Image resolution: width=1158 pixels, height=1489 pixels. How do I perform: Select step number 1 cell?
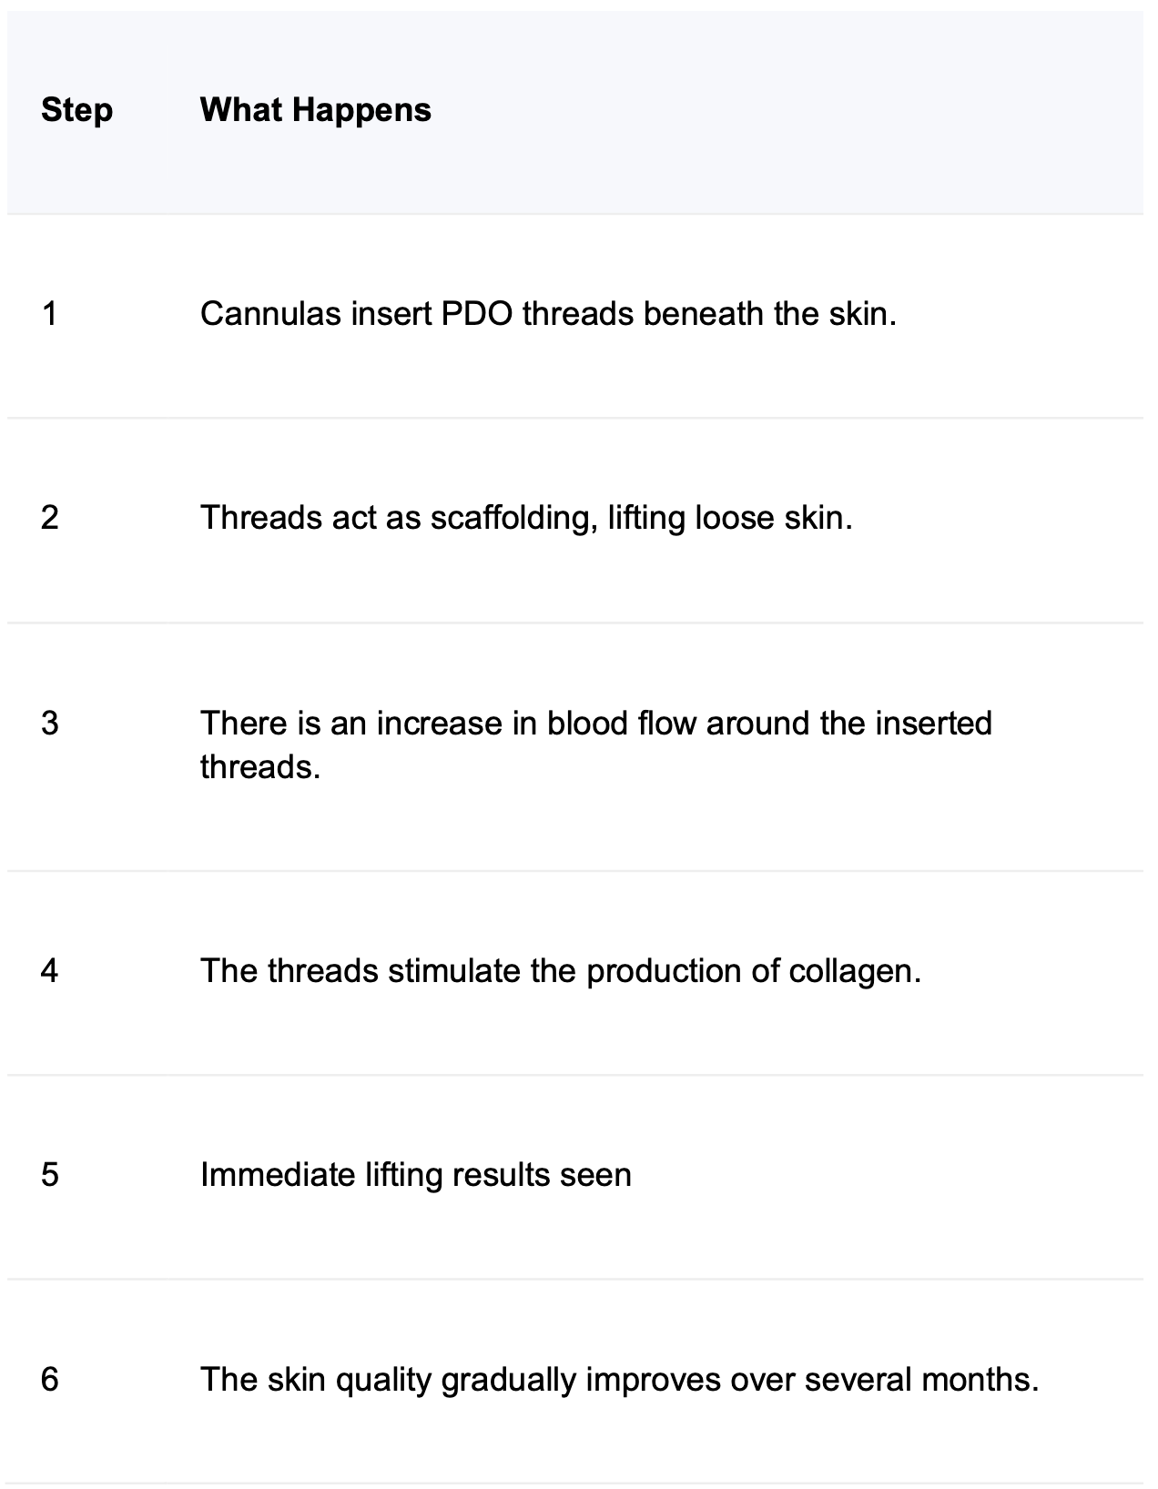pyautogui.click(x=50, y=314)
